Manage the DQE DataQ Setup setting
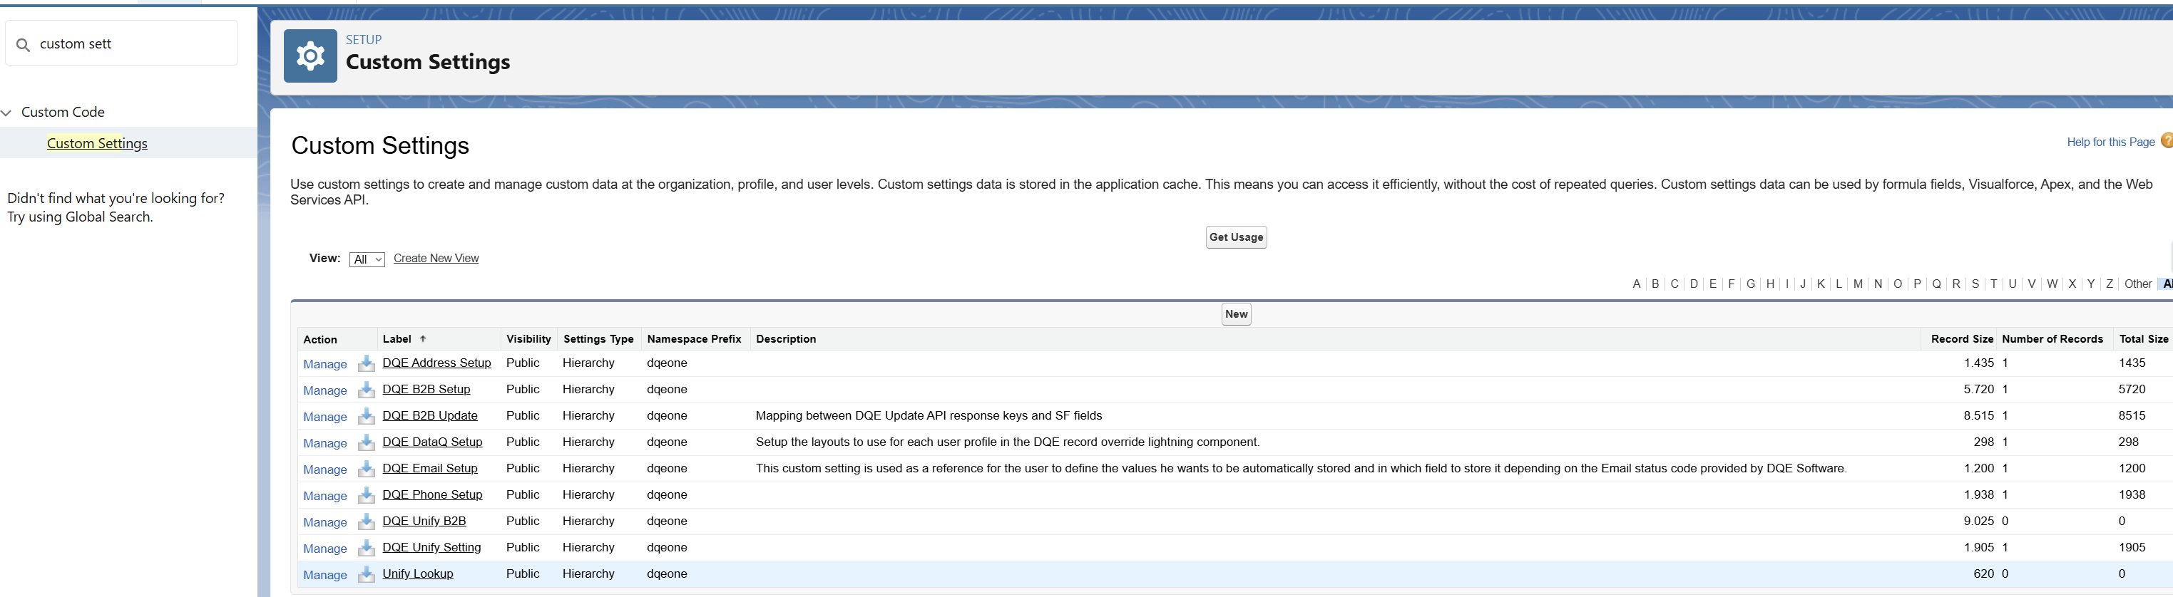 324,444
